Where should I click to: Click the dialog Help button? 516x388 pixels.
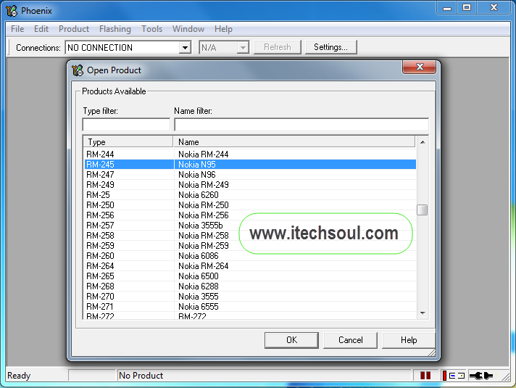coord(409,340)
